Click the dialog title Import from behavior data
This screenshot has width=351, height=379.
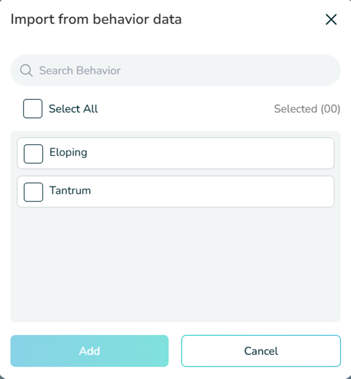tap(96, 20)
